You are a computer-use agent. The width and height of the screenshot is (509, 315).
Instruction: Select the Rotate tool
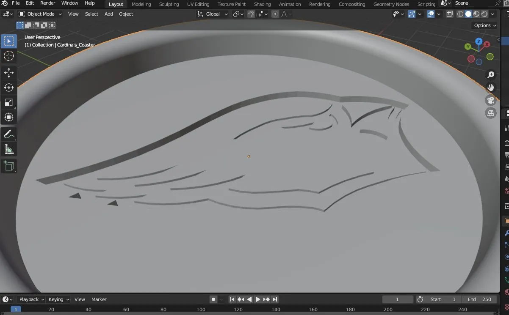coord(9,88)
